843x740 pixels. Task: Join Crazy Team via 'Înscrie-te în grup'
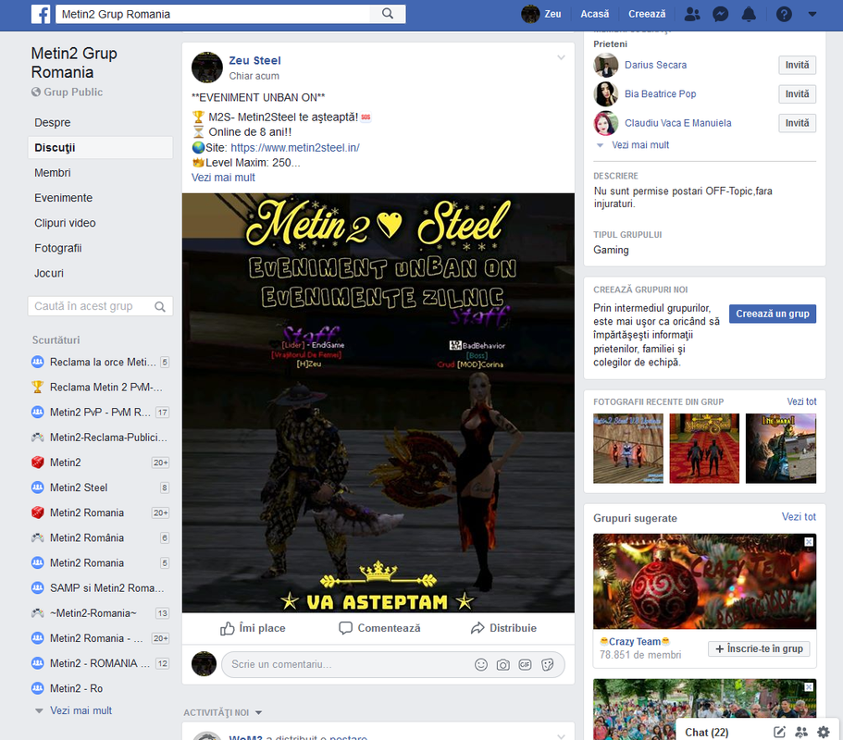click(x=759, y=649)
